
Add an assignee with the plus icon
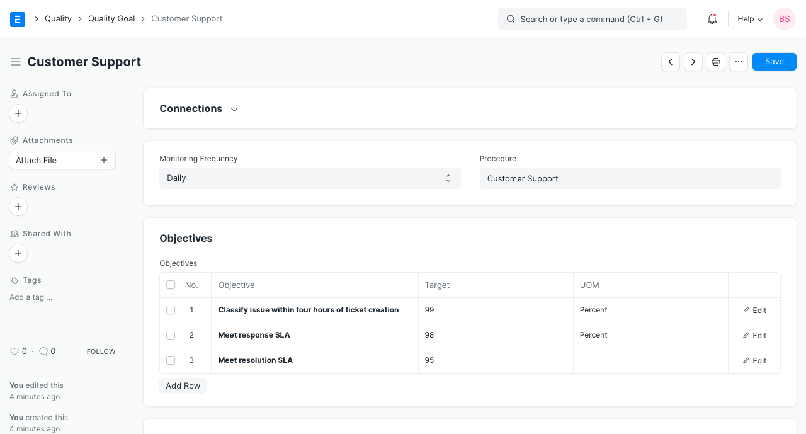tap(18, 113)
